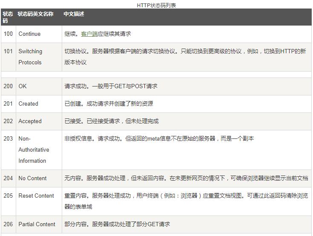Select the description 已接受。已经接受请求，但未处理完成

click(x=187, y=121)
